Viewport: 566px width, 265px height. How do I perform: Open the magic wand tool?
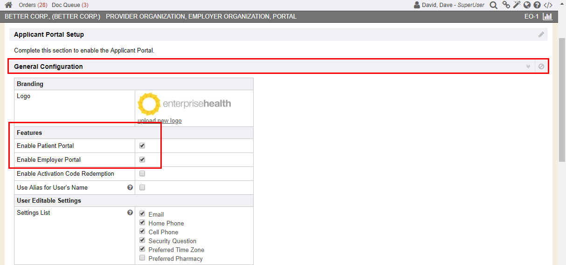click(x=517, y=5)
